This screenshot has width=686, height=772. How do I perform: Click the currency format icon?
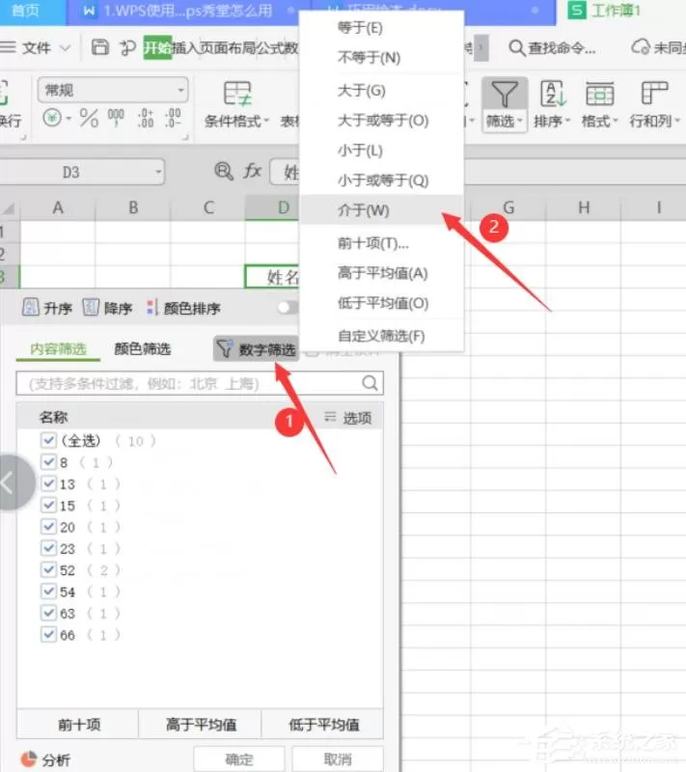point(52,118)
